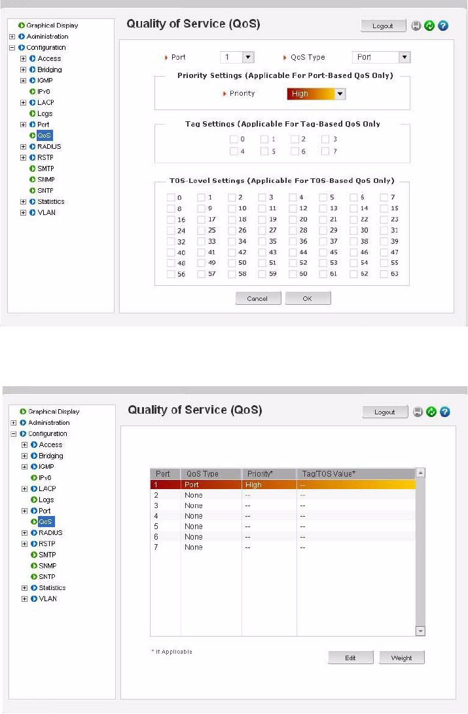Click Logs green icon in bottom tree
Image resolution: width=468 pixels, height=714 pixels.
tap(33, 500)
